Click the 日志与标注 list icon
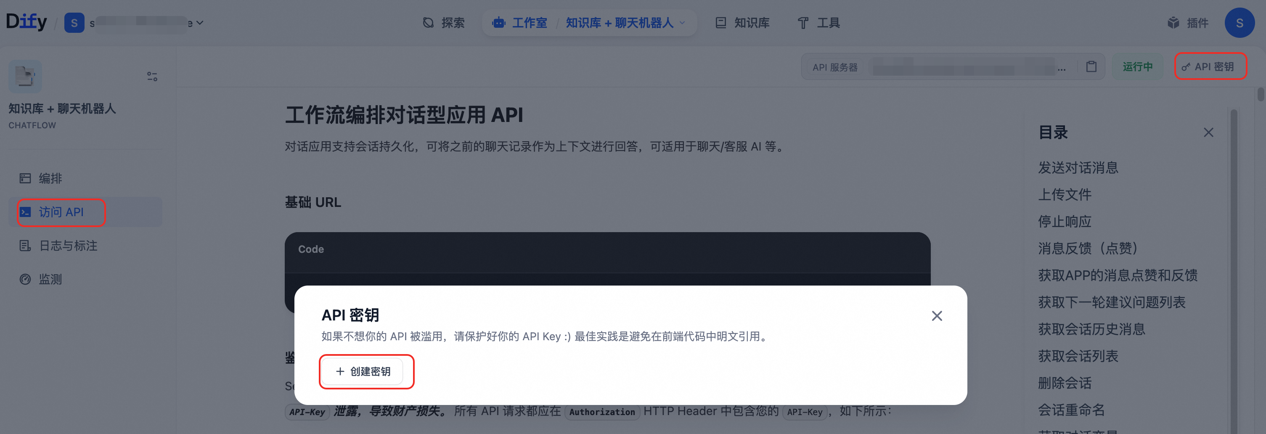The width and height of the screenshot is (1266, 434). pos(25,245)
